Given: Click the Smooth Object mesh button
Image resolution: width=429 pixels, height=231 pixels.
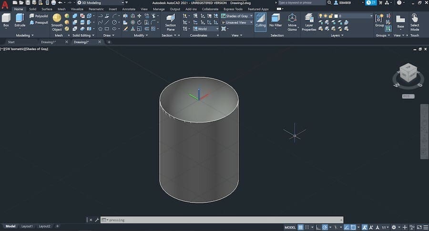Looking at the screenshot, I should pos(57,22).
